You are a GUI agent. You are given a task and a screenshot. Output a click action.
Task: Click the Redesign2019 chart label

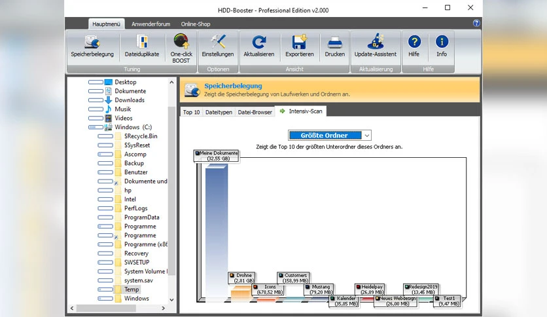(x=421, y=289)
